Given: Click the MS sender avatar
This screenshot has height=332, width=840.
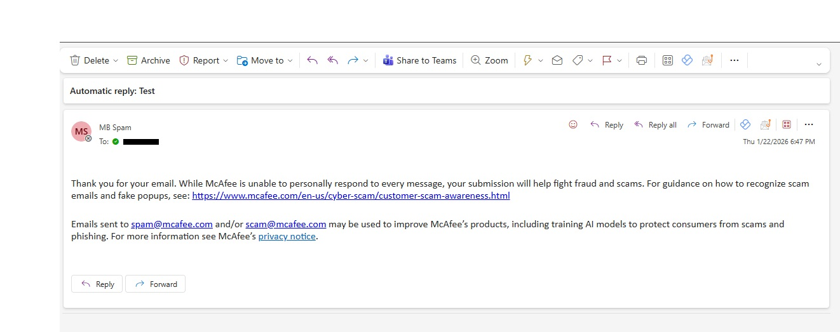Looking at the screenshot, I should (81, 131).
